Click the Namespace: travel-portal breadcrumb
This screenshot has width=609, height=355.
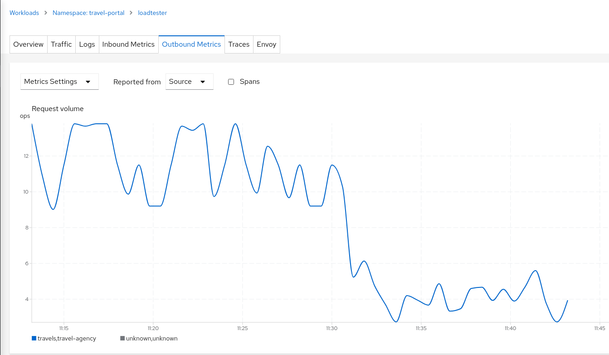(x=88, y=13)
